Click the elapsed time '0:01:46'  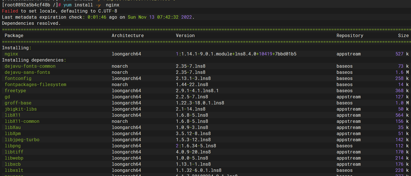[x=97, y=17]
